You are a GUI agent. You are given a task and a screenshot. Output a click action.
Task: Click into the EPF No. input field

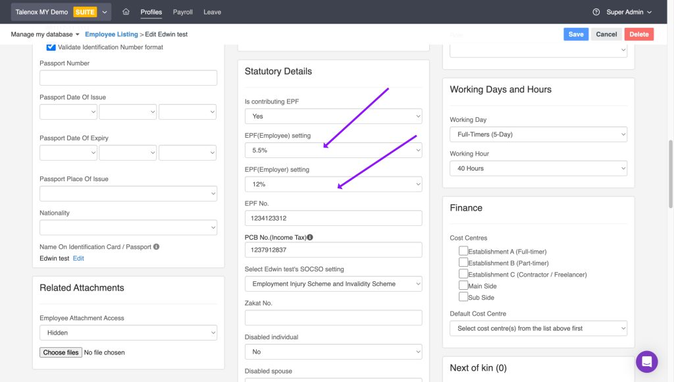click(333, 218)
